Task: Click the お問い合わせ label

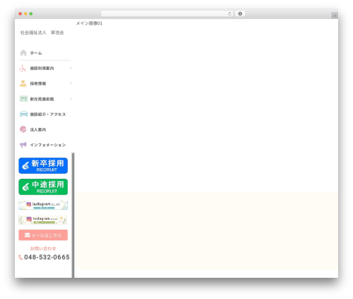Action: 43,248
